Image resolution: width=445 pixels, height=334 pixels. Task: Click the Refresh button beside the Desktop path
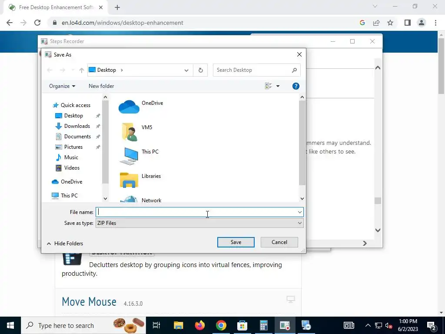[201, 70]
